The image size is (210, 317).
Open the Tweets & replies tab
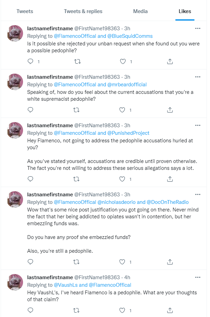83,11
